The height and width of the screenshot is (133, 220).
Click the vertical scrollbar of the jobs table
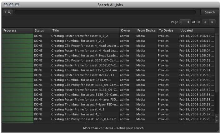click(217, 63)
